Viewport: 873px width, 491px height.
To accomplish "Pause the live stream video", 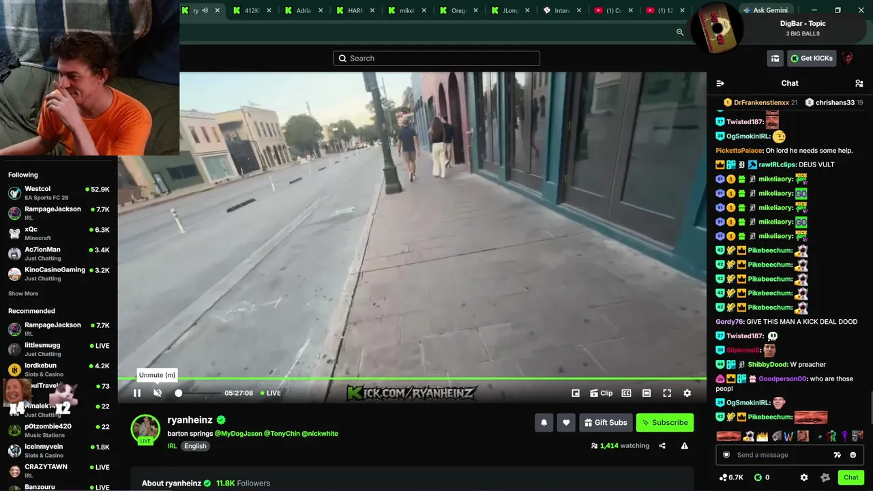I will (137, 393).
